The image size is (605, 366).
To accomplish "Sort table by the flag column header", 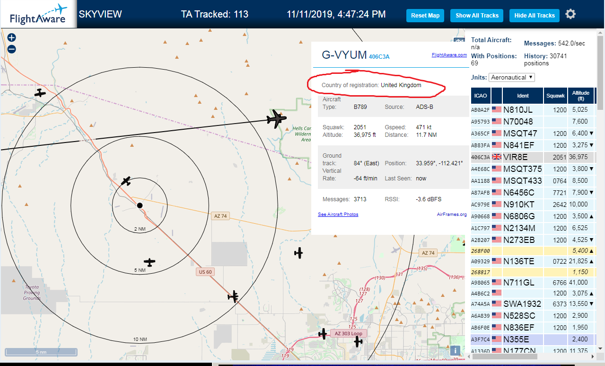I will [497, 96].
